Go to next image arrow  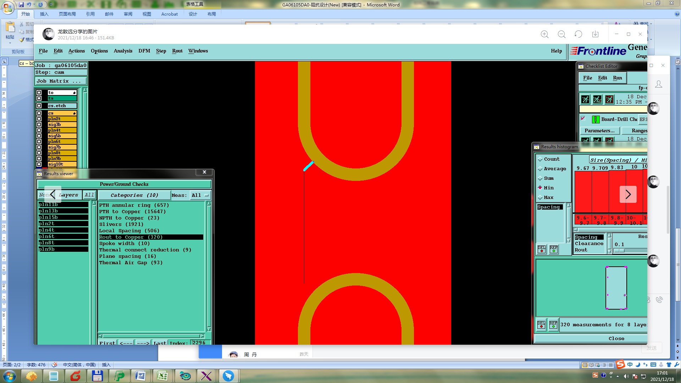(x=628, y=194)
